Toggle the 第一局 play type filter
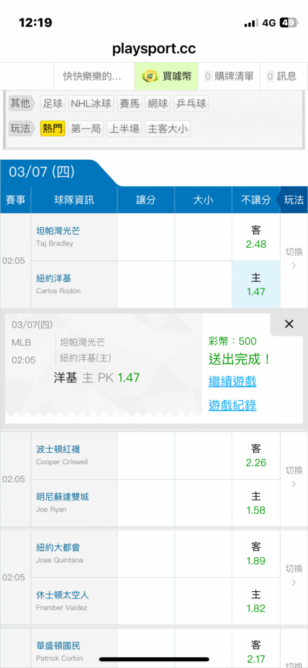 (86, 129)
